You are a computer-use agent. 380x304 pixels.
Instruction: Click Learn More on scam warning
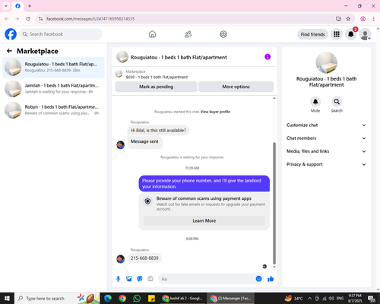coord(204,220)
